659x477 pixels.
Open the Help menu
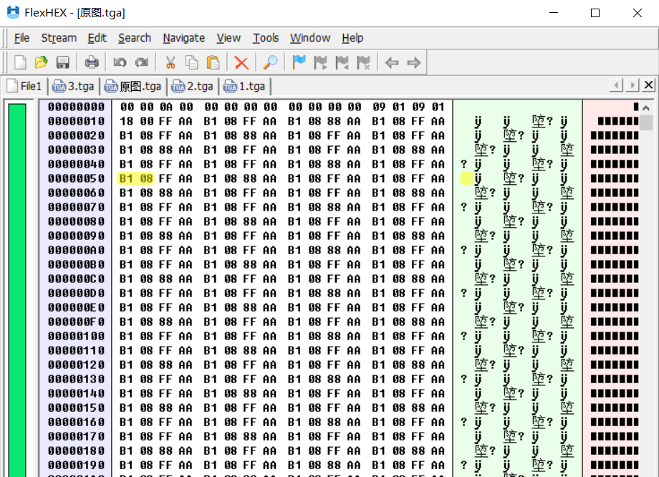pos(352,38)
